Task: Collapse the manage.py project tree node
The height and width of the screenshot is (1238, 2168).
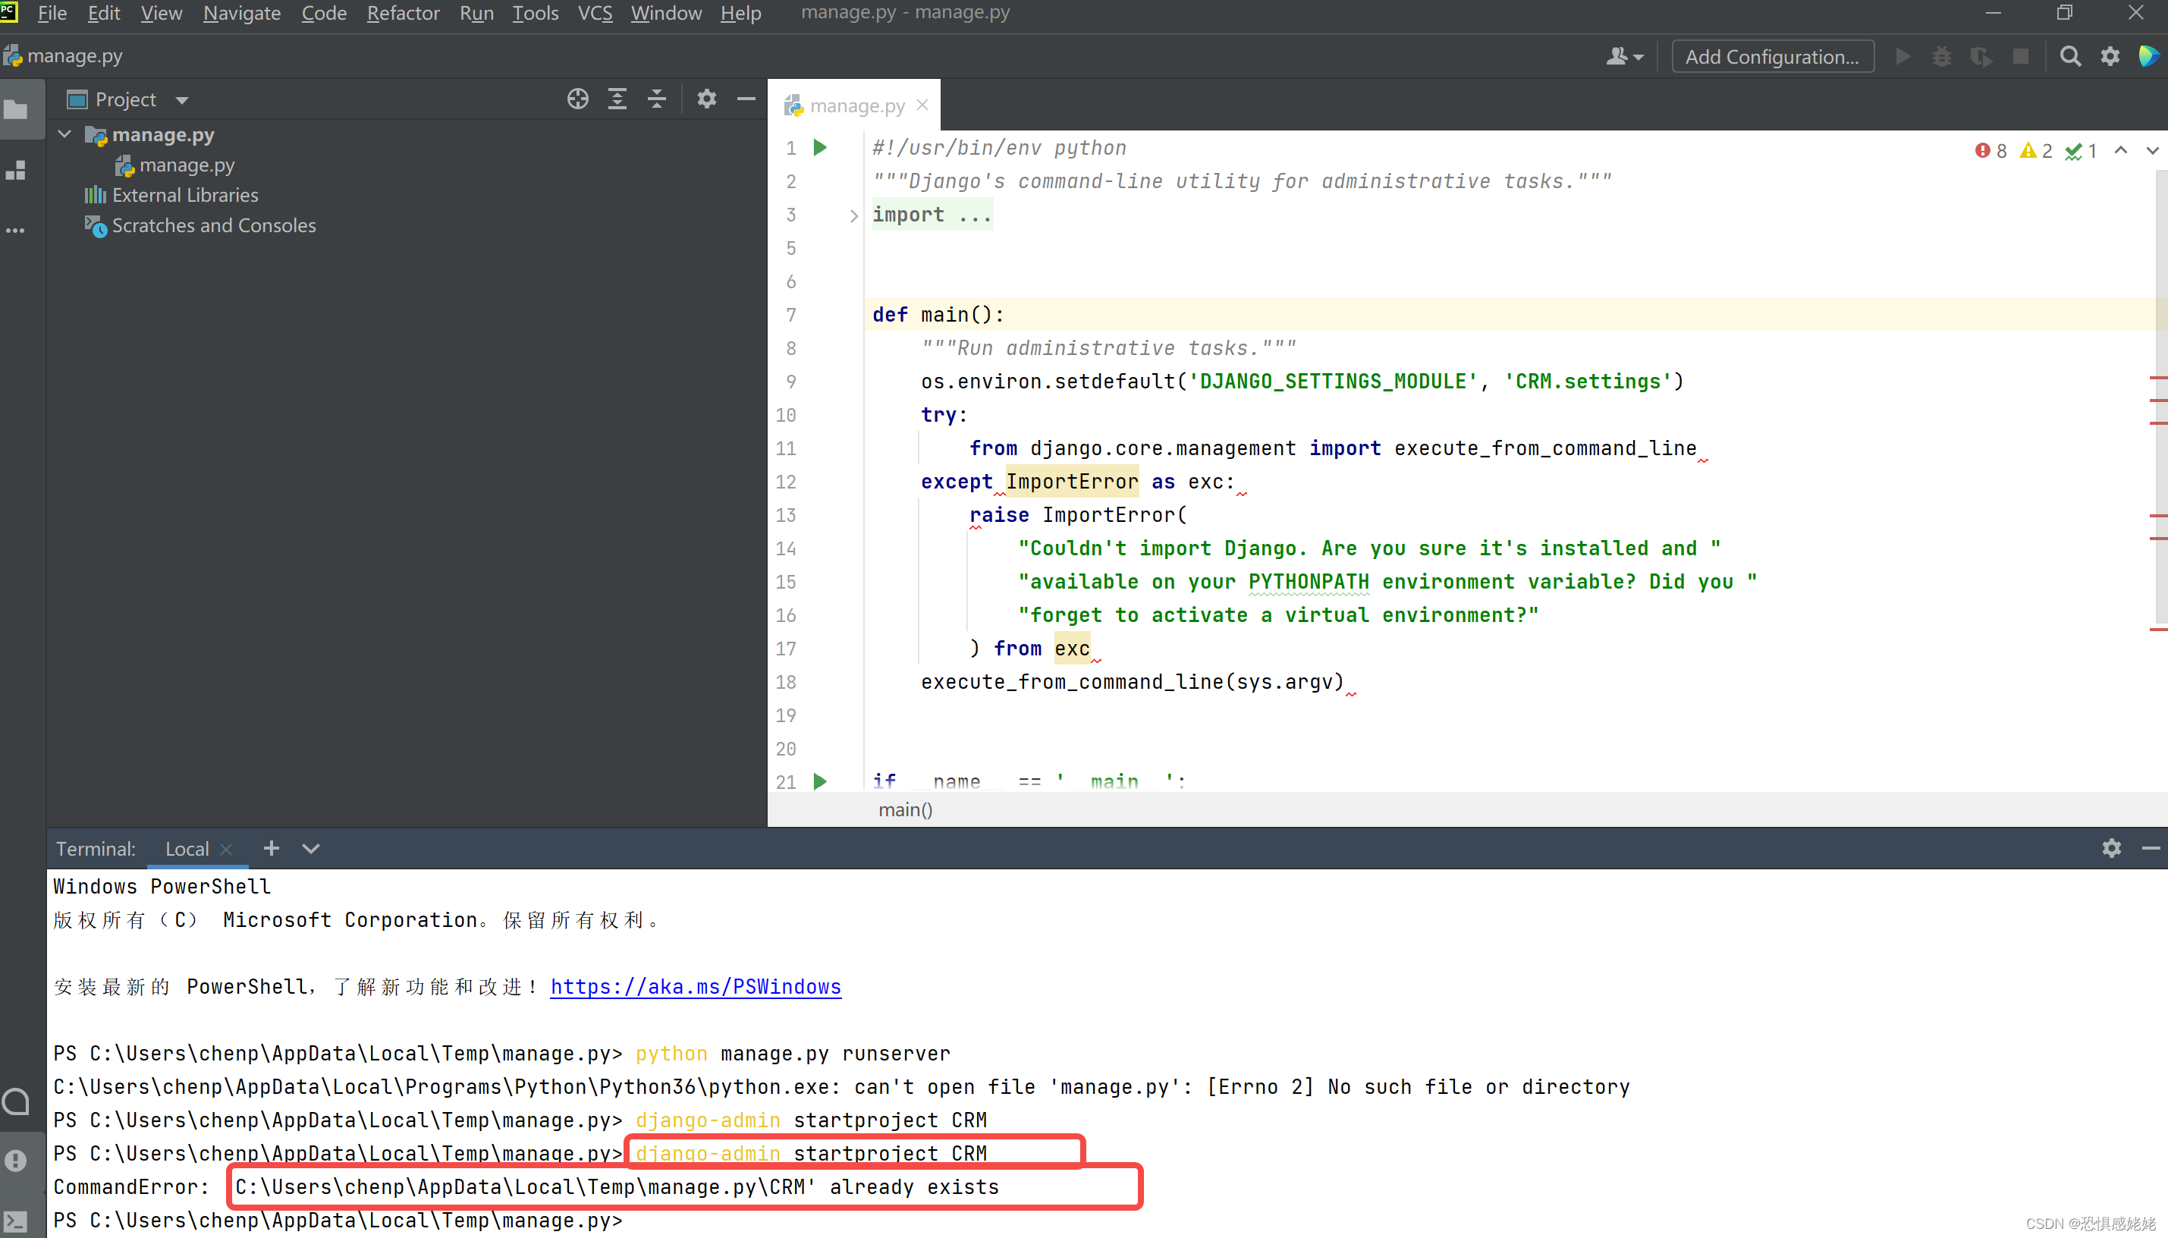Action: pos(64,134)
